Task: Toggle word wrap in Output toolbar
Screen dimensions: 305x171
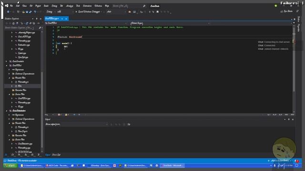Action: (x=129, y=124)
